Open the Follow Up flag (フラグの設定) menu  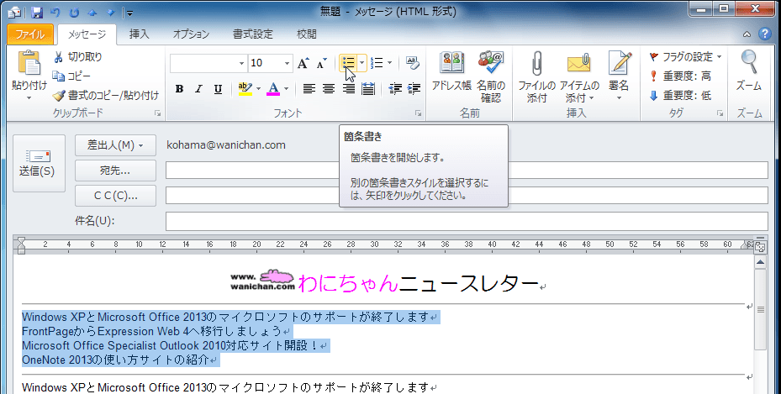685,57
